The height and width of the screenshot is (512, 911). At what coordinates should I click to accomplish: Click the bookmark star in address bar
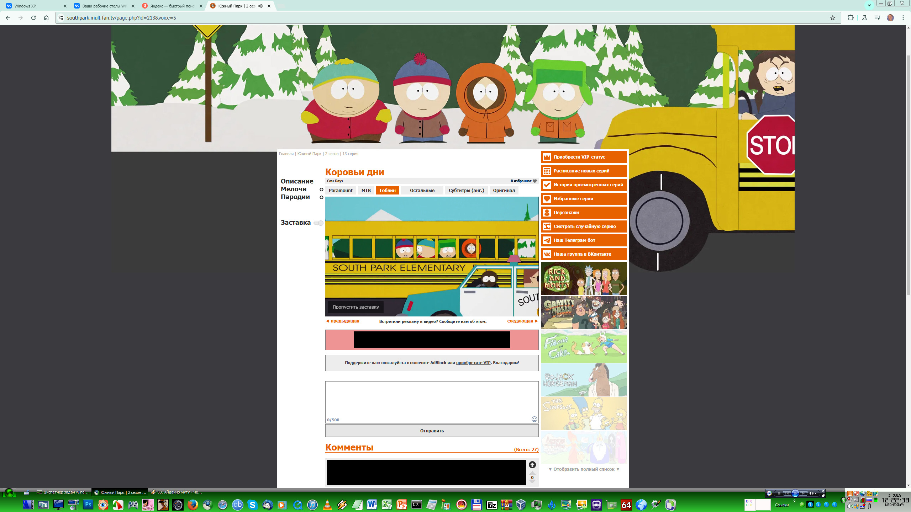click(832, 18)
